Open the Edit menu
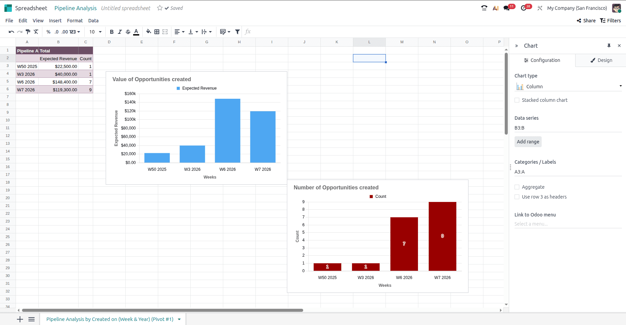 click(x=23, y=21)
